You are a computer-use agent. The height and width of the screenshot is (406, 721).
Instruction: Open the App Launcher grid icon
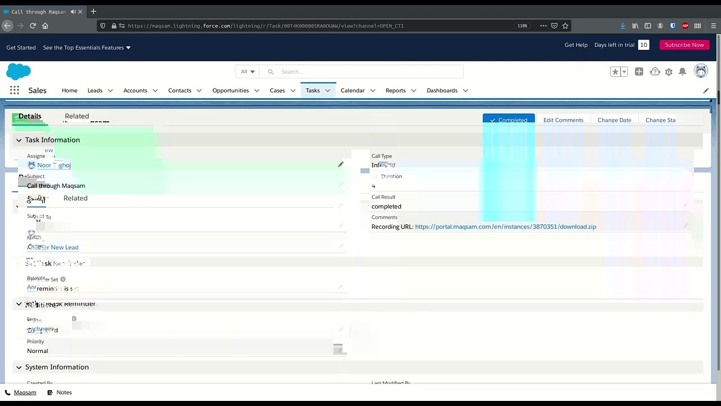[15, 90]
